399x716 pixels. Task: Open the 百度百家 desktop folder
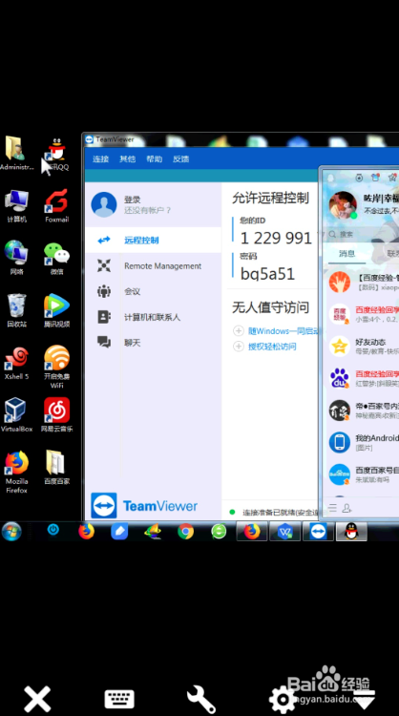click(x=57, y=467)
